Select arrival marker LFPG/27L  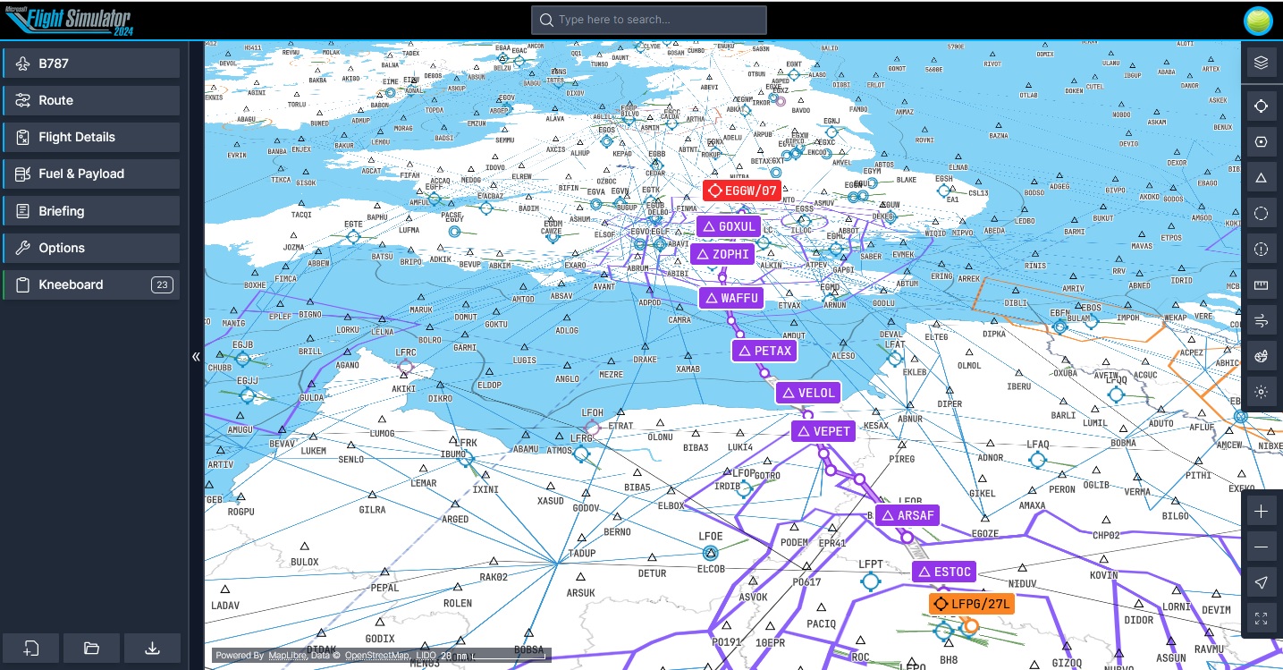coord(972,604)
